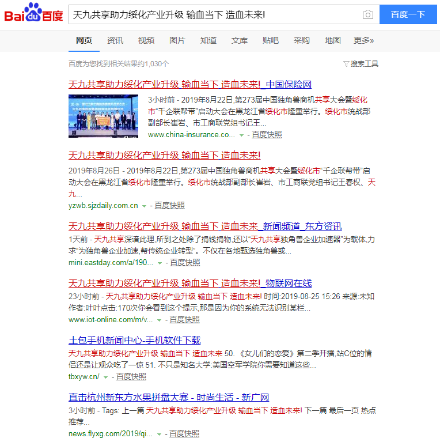Open the 物联网在线 result title
440x442 pixels.
click(190, 283)
